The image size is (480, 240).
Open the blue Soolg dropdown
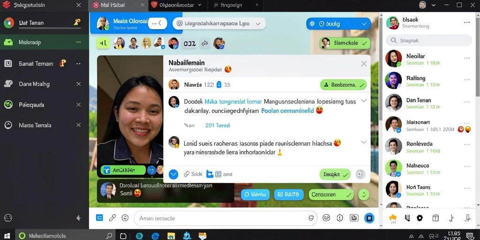point(338,24)
